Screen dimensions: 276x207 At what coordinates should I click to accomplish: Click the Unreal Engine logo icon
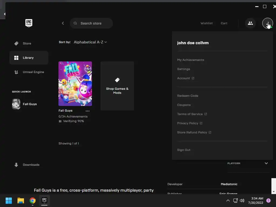coord(16,72)
